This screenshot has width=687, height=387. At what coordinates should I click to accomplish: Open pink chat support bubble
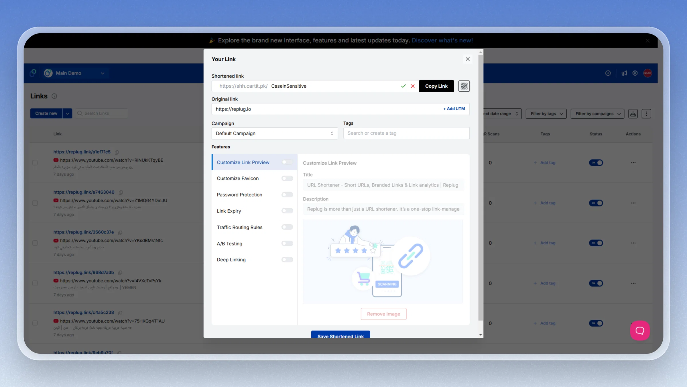click(640, 330)
